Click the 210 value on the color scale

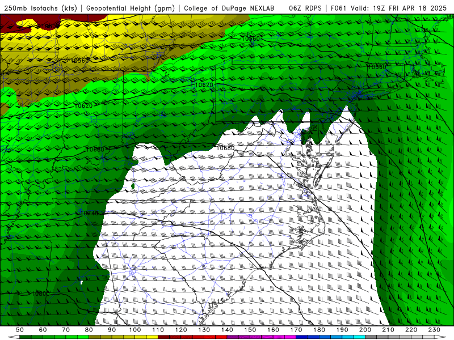[x=388, y=330]
